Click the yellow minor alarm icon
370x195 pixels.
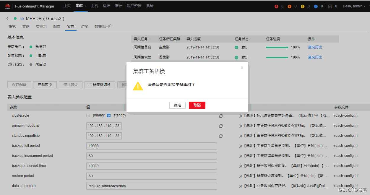(302, 6)
